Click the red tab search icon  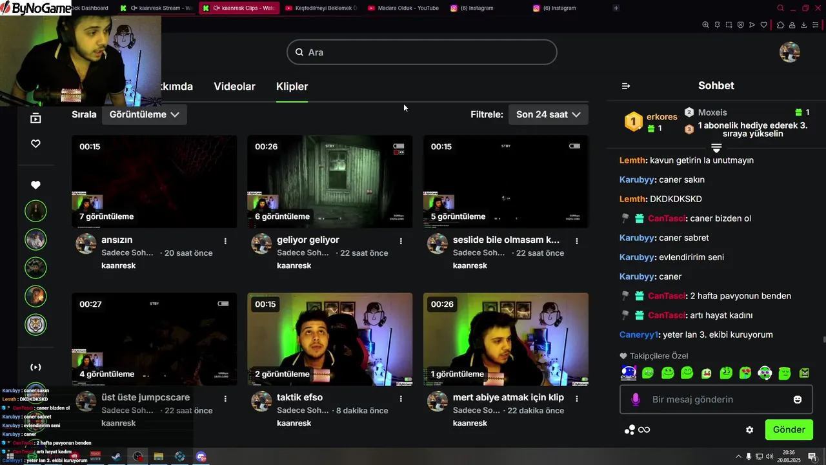[x=780, y=8]
